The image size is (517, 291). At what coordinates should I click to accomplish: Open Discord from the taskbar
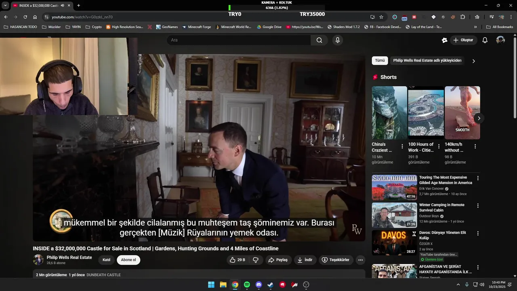(259, 285)
